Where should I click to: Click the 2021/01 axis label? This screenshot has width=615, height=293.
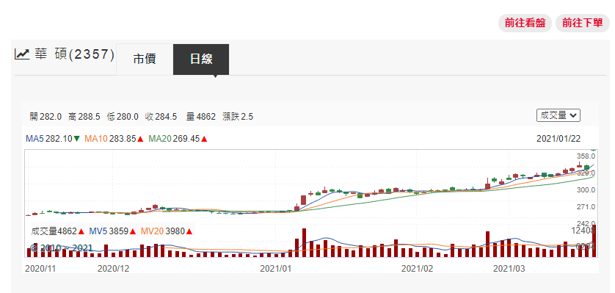276,269
